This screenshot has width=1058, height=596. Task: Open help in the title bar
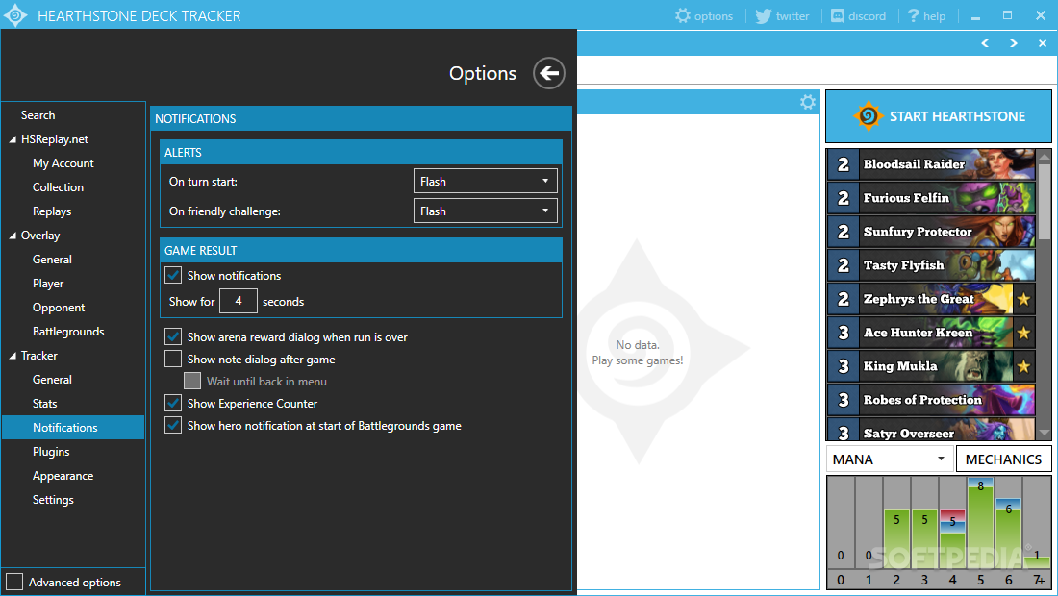926,16
